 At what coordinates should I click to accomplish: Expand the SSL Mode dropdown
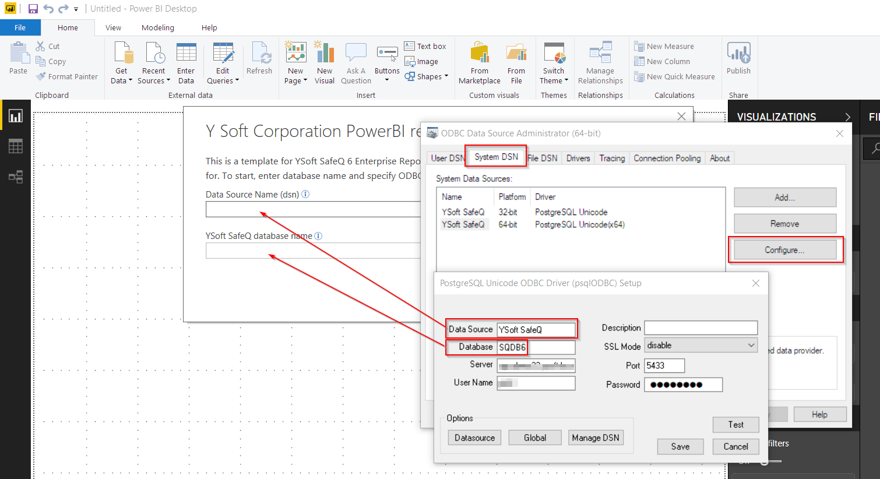point(751,346)
